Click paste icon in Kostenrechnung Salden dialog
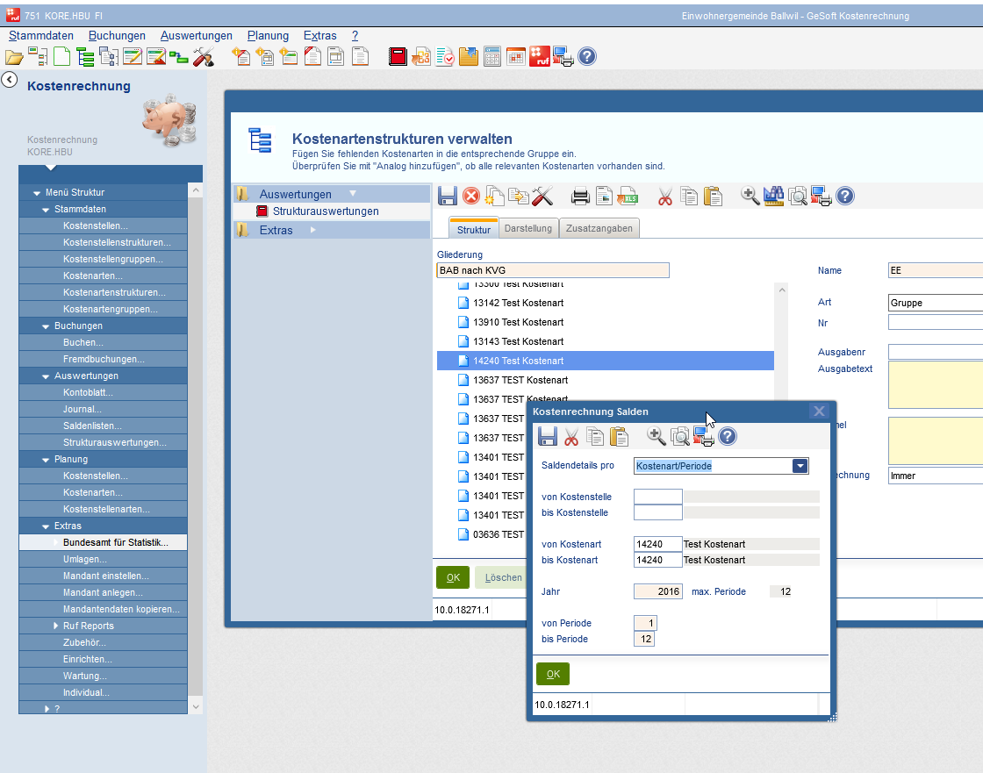Viewport: 983px width, 773px height. point(619,436)
